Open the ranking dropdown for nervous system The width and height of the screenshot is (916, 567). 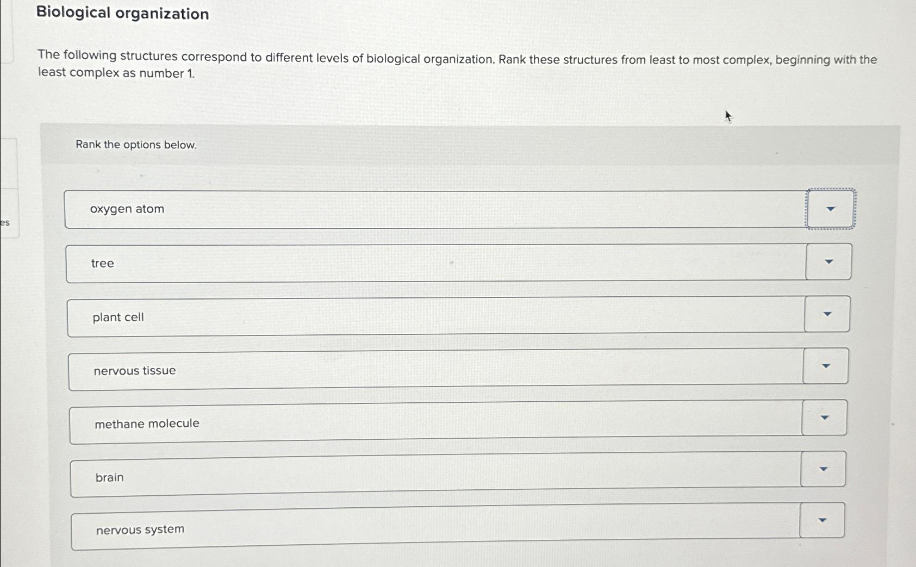(x=822, y=520)
